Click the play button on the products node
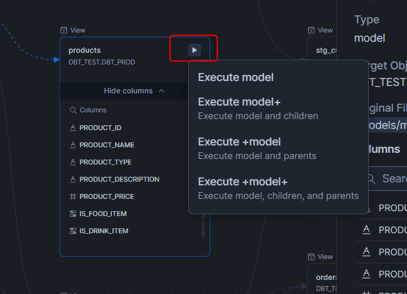The height and width of the screenshot is (294, 407). pos(194,50)
